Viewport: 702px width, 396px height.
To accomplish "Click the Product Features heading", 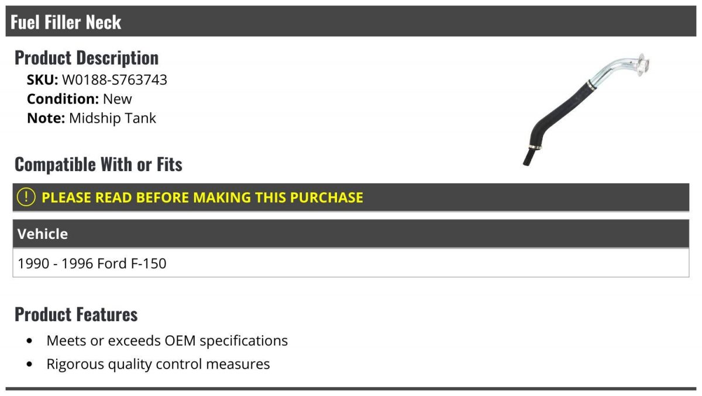I will [x=76, y=314].
